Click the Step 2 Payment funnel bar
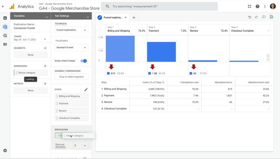This screenshot has height=159, width=280. click(162, 52)
